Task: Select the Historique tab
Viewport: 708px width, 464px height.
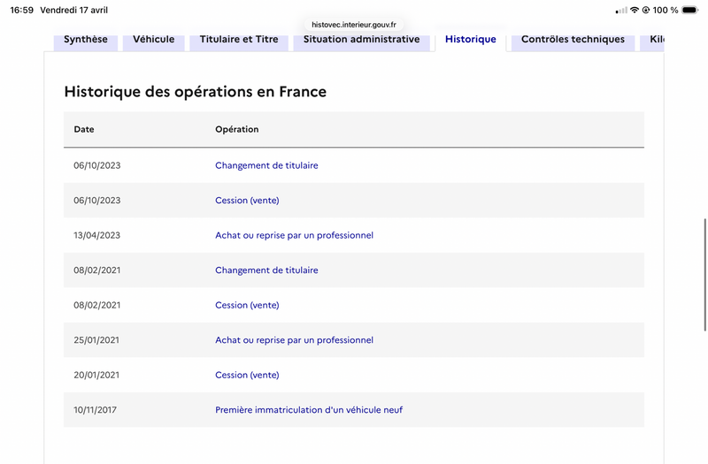Action: click(471, 40)
